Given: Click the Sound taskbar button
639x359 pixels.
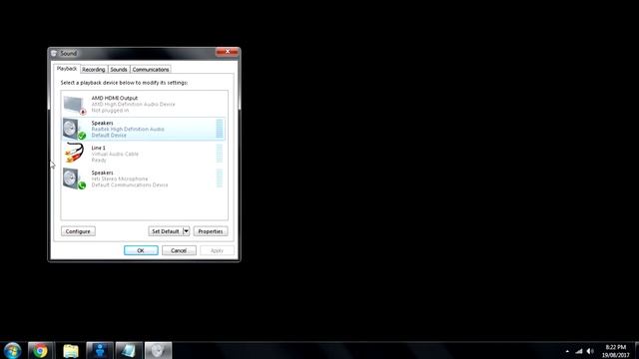Looking at the screenshot, I should (x=158, y=350).
